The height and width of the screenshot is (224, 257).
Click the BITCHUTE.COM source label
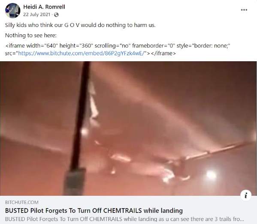click(x=22, y=203)
